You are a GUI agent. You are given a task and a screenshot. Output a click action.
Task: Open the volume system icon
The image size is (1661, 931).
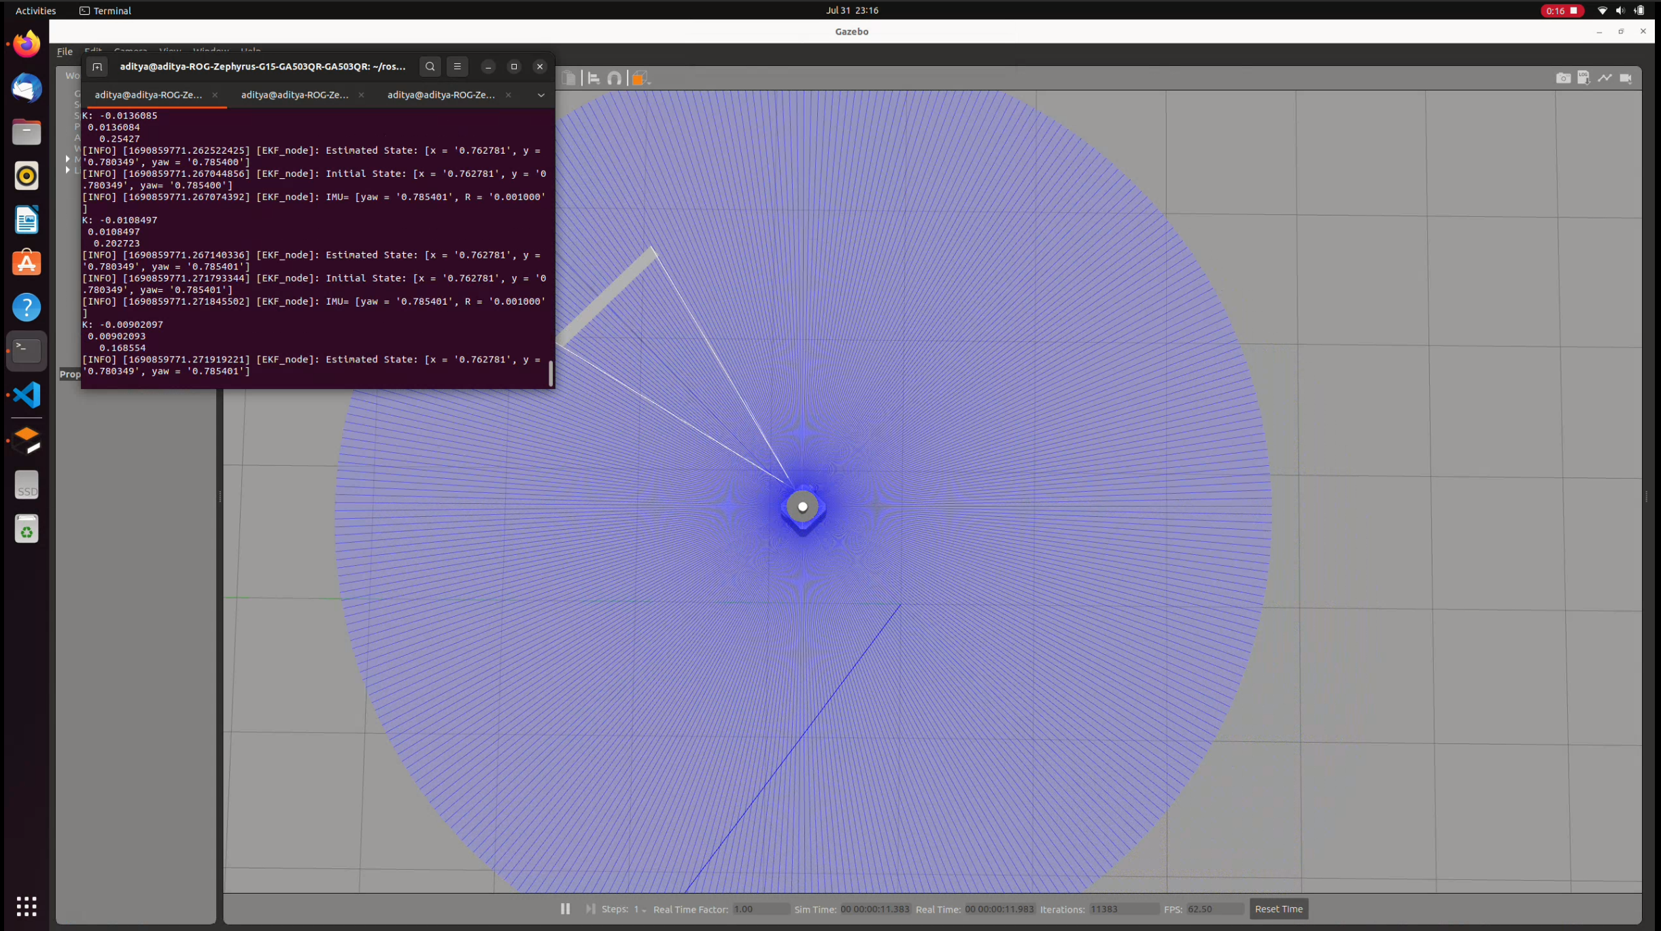pyautogui.click(x=1620, y=10)
